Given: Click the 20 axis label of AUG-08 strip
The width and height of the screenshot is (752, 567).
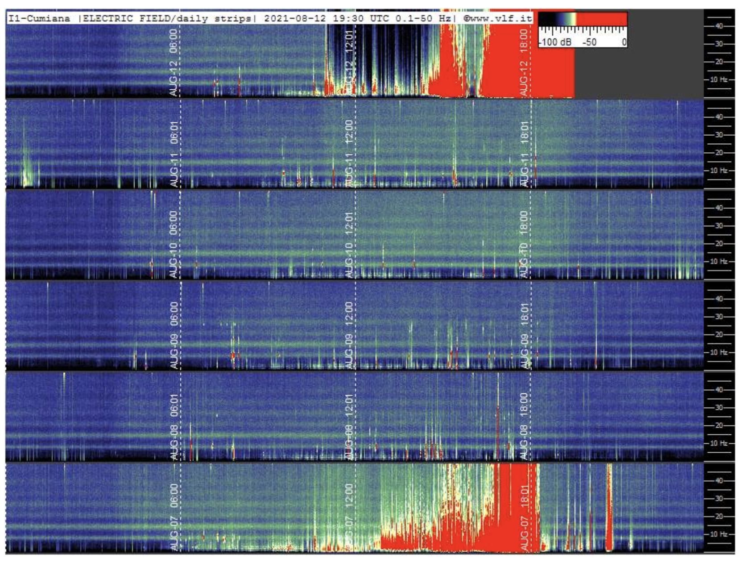Looking at the screenshot, I should pyautogui.click(x=719, y=425).
